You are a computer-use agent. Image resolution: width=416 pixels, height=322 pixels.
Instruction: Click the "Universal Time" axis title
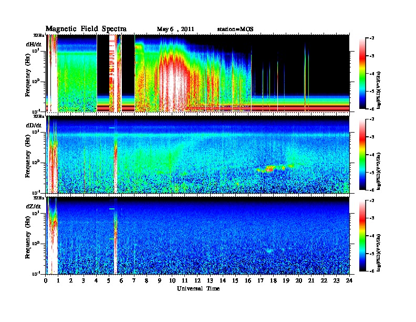(x=198, y=288)
